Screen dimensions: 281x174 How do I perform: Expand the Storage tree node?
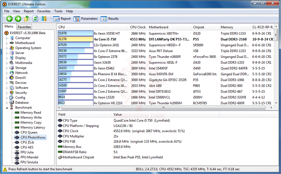[x=7, y=68]
